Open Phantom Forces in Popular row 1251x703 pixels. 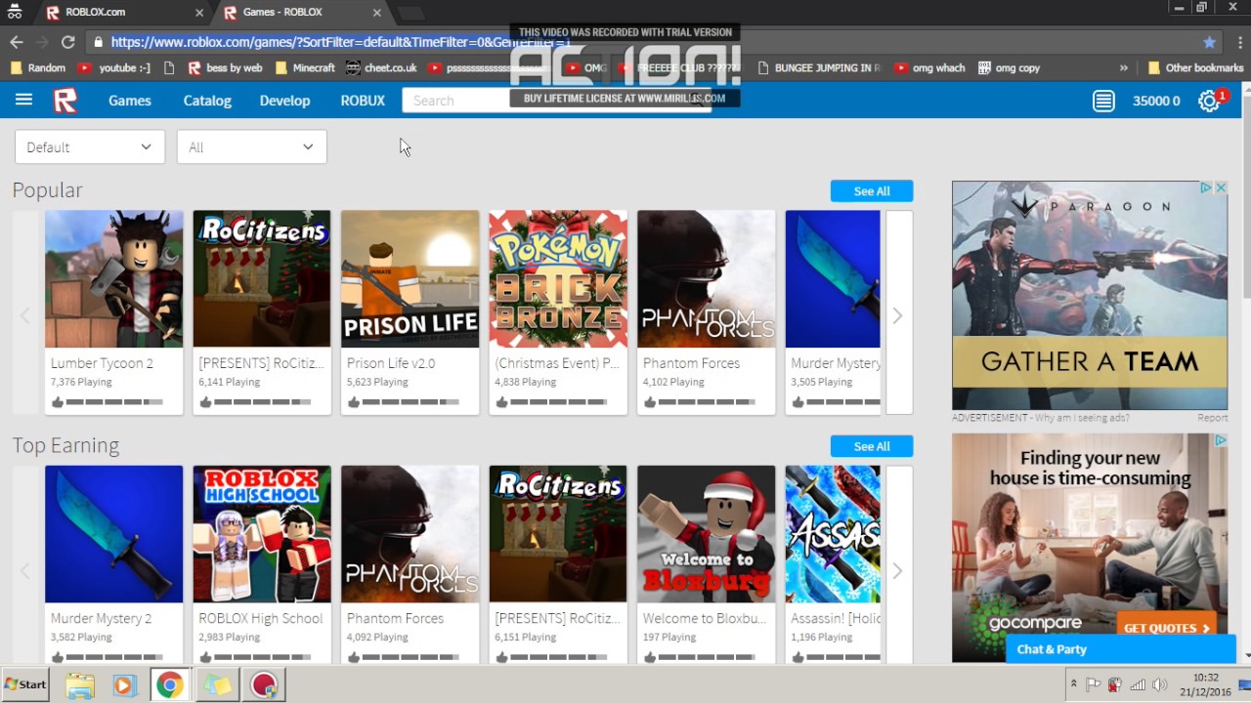[x=706, y=279]
